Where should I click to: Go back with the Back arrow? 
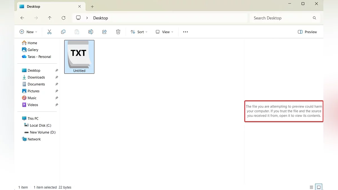tap(22, 18)
